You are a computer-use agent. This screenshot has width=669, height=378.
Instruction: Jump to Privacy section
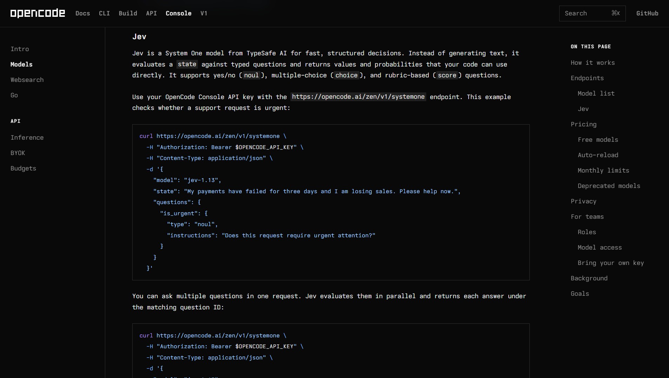(583, 201)
